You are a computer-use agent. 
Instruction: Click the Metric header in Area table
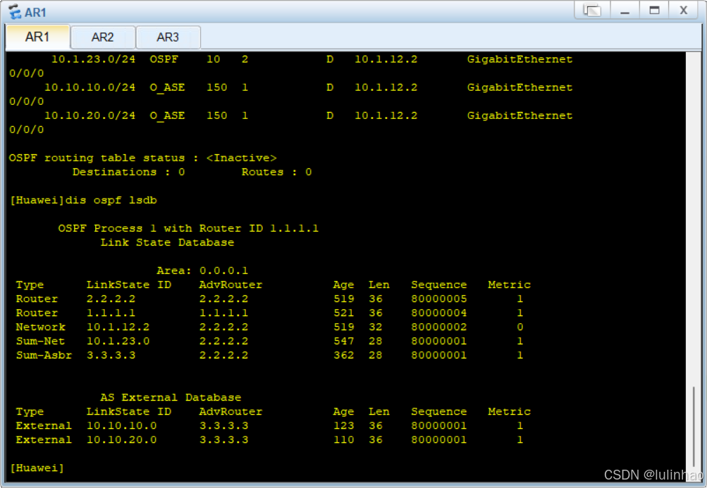point(510,284)
